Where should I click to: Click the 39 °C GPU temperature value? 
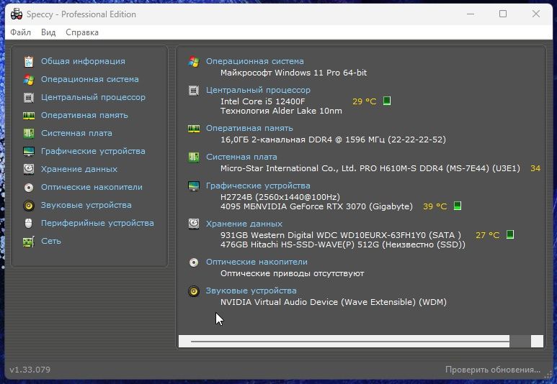pyautogui.click(x=435, y=206)
